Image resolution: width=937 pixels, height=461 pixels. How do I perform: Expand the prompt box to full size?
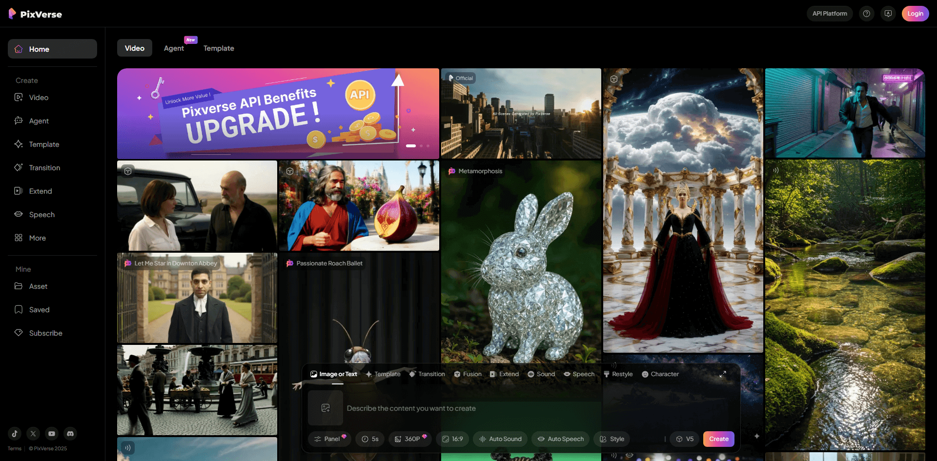coord(723,374)
